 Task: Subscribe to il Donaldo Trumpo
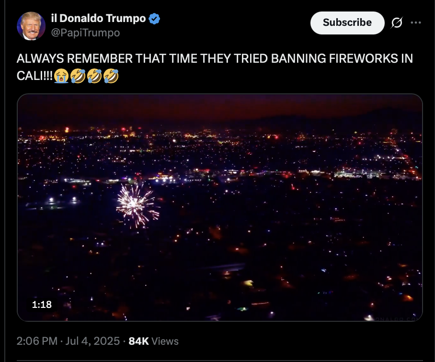(347, 23)
